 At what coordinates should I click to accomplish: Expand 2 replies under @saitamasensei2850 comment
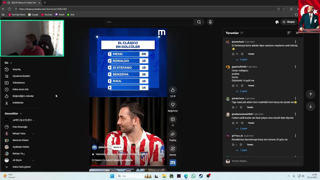[241, 128]
